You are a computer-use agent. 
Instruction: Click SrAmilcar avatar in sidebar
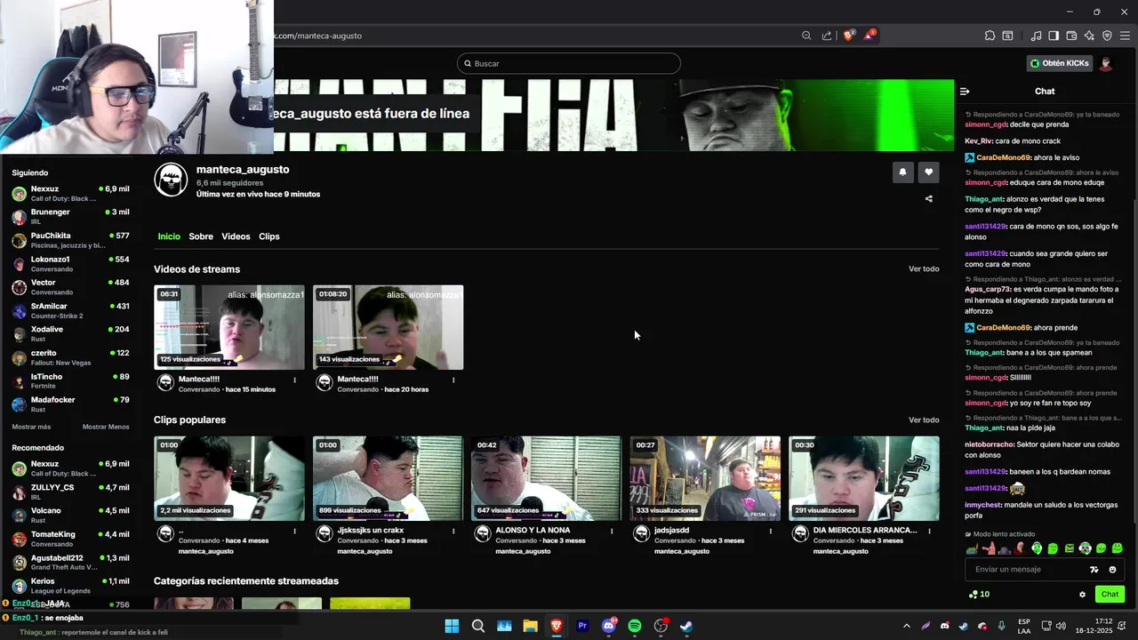click(x=19, y=311)
